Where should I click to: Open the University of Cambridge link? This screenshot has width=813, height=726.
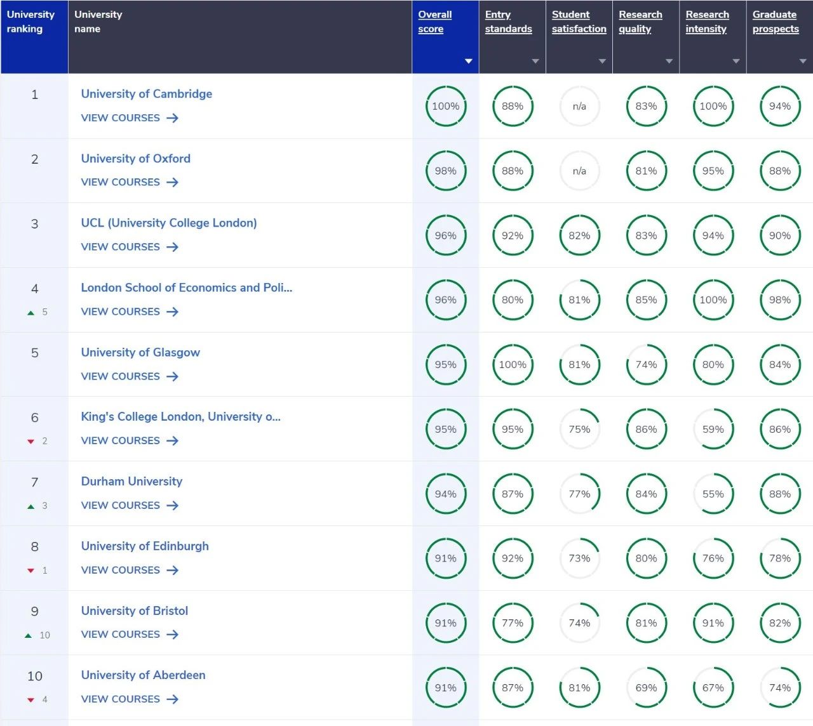click(x=146, y=94)
